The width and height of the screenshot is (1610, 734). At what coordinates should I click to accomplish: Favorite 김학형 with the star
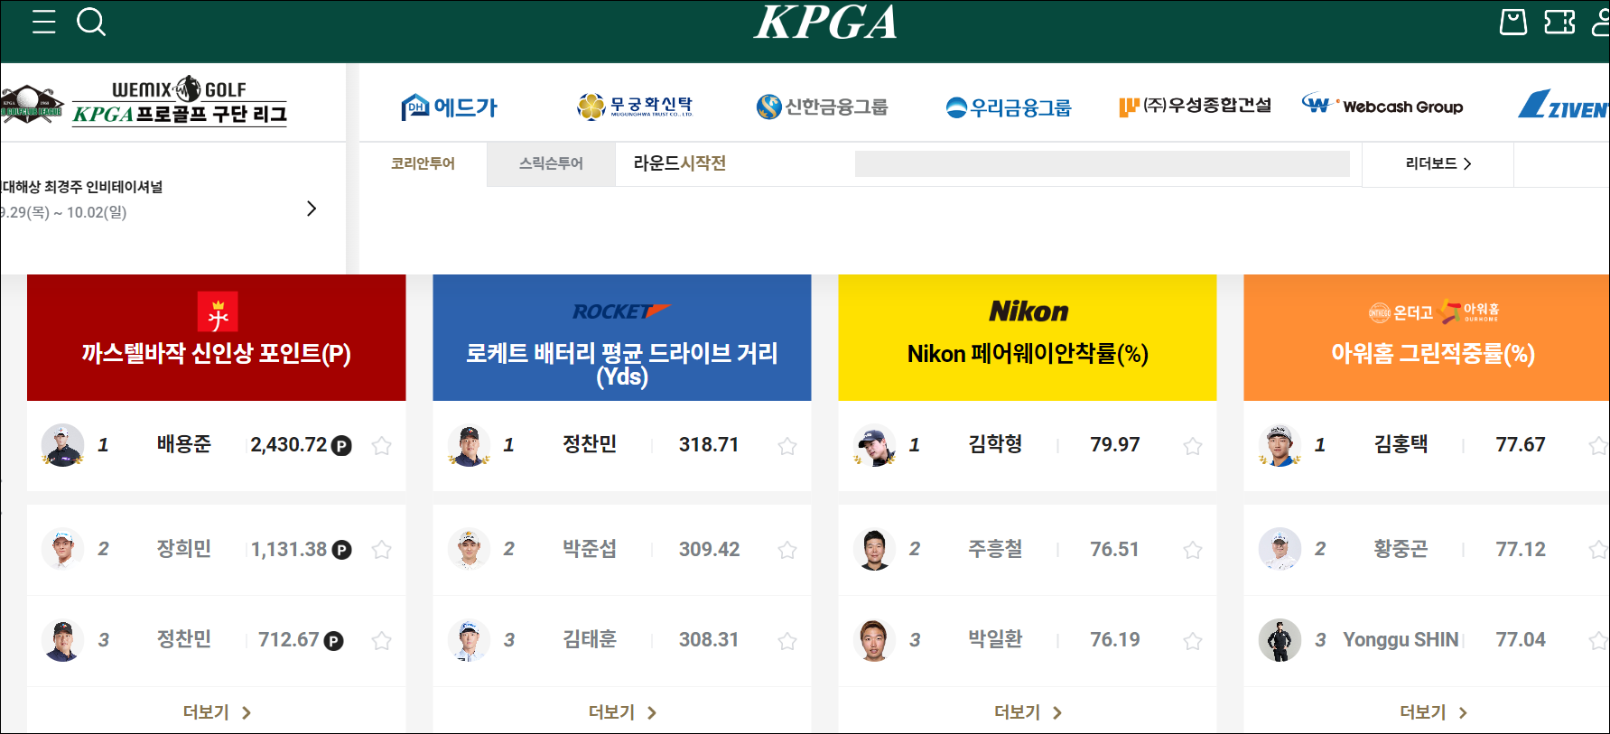1193,445
